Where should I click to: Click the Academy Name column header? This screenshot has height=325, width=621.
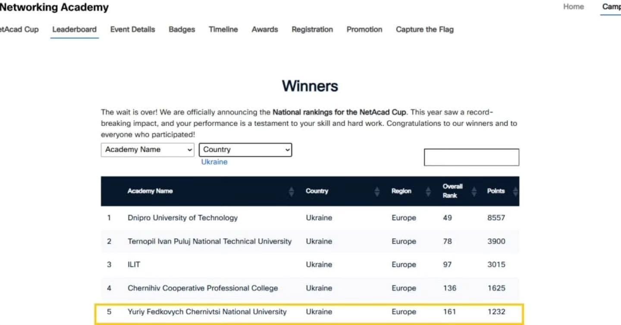coord(150,191)
